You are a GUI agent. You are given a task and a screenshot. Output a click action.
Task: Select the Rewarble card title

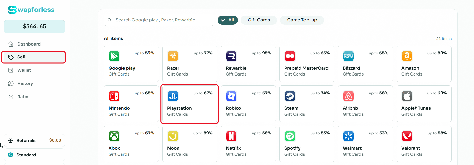click(236, 68)
